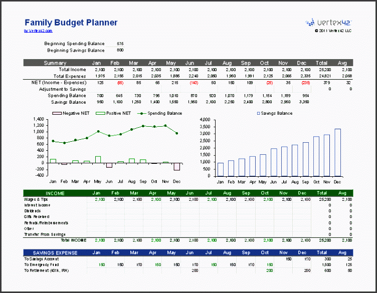The width and height of the screenshot is (377, 293).
Task: Click the gray Summary header cell
Action: tap(55, 63)
